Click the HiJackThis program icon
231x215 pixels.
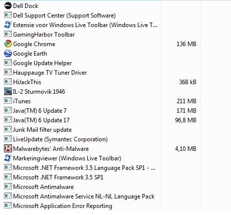point(8,82)
